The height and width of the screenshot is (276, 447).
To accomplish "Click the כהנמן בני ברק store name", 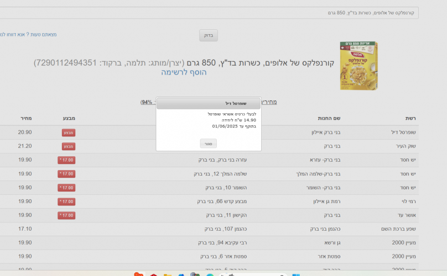I will pyautogui.click(x=325, y=229).
